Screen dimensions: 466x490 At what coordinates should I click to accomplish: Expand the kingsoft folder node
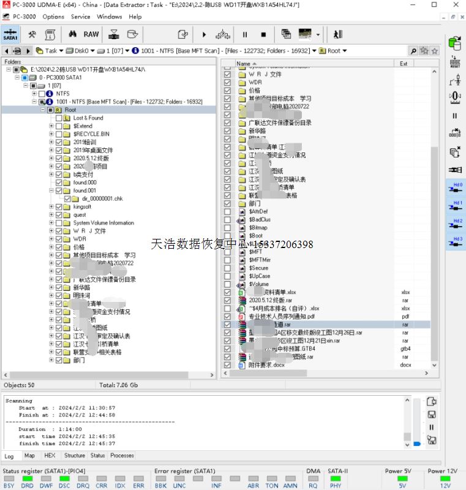pyautogui.click(x=51, y=207)
